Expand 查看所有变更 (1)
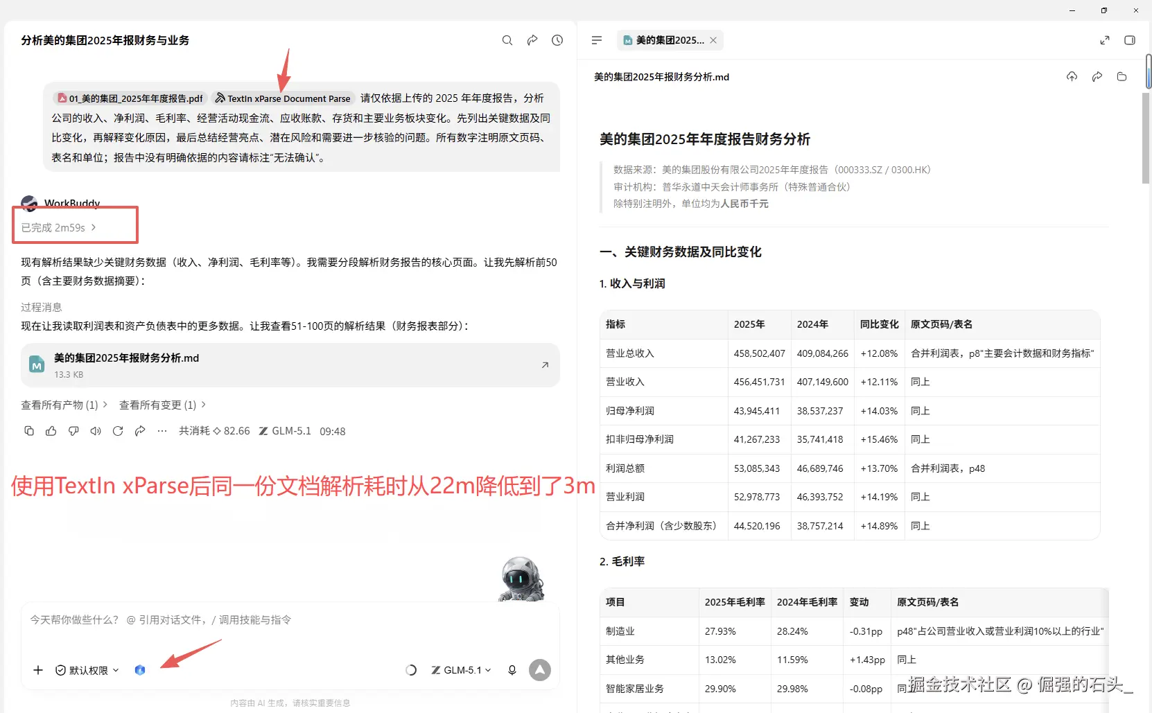This screenshot has width=1152, height=713. (x=163, y=405)
